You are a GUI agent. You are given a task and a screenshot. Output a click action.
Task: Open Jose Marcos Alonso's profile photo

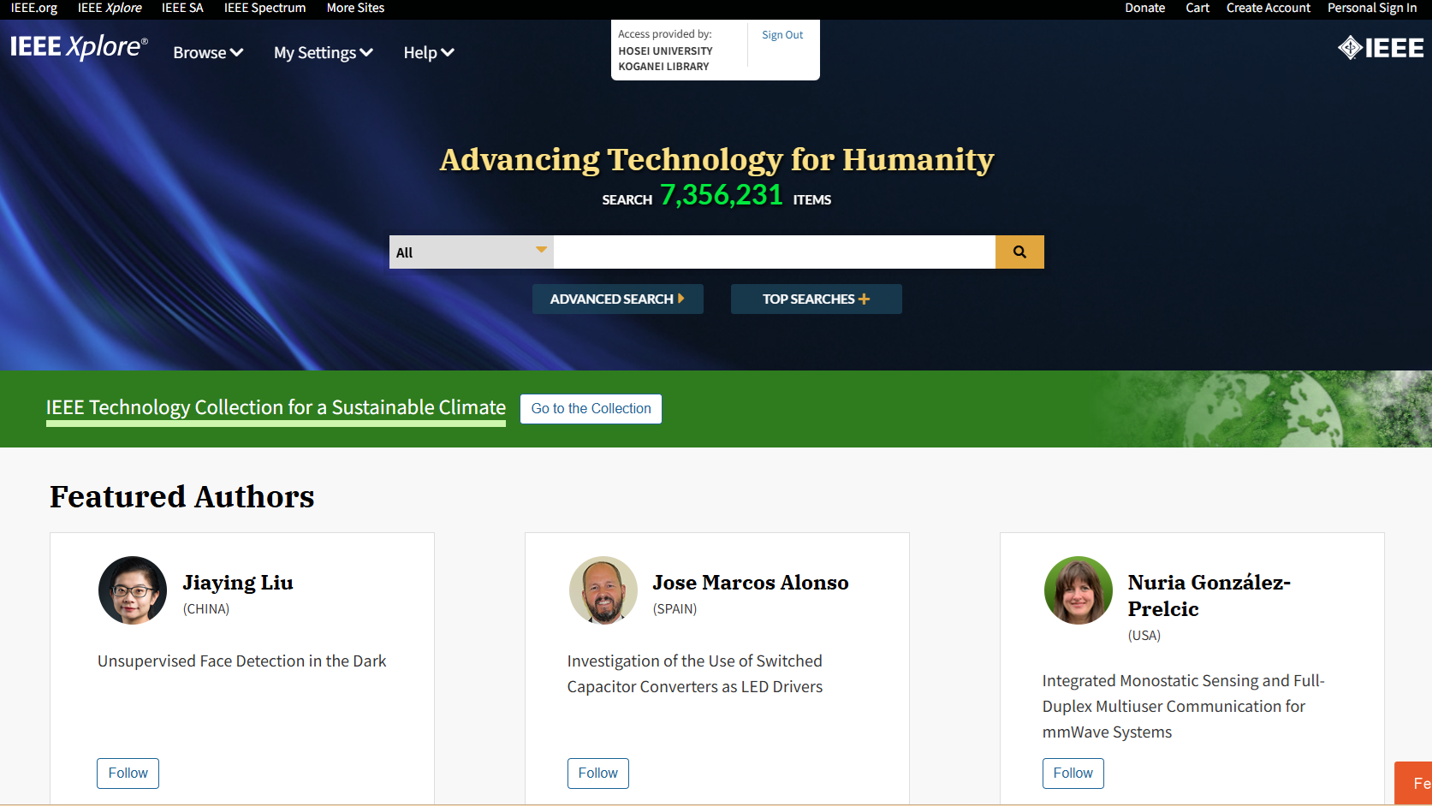coord(603,590)
